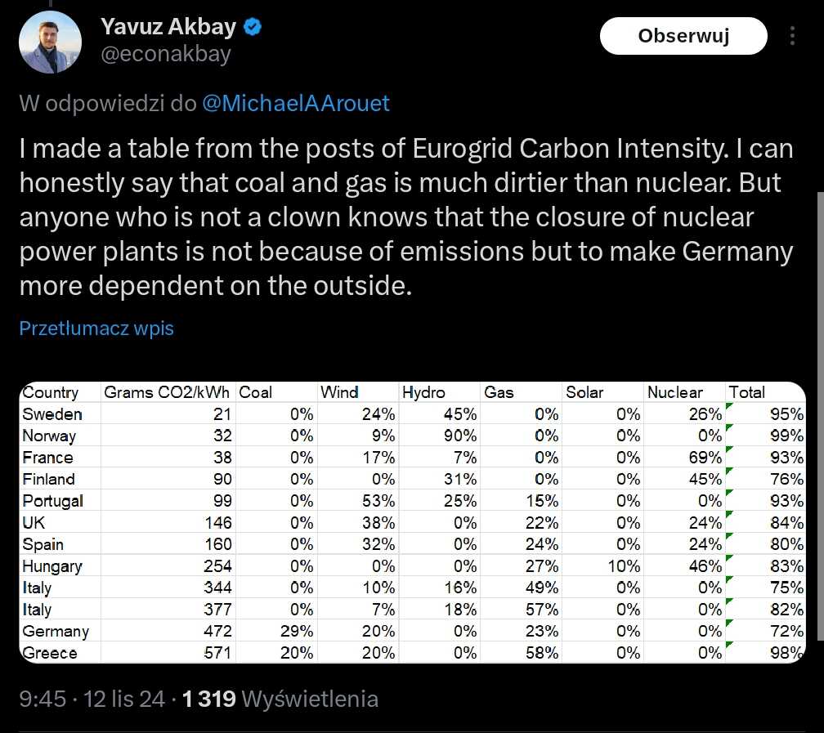Click Przetłumacz wpis translate link
The height and width of the screenshot is (733, 824).
click(x=96, y=328)
